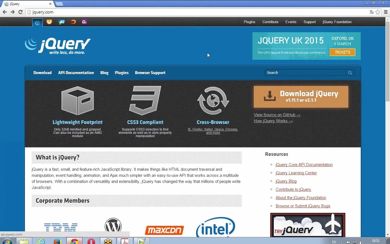Open API Documentation in the navigation
Image resolution: width=390 pixels, height=244 pixels.
(x=76, y=73)
